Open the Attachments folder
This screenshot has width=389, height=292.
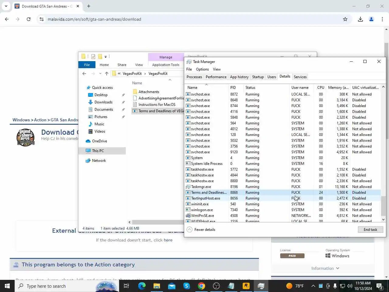coord(149,92)
